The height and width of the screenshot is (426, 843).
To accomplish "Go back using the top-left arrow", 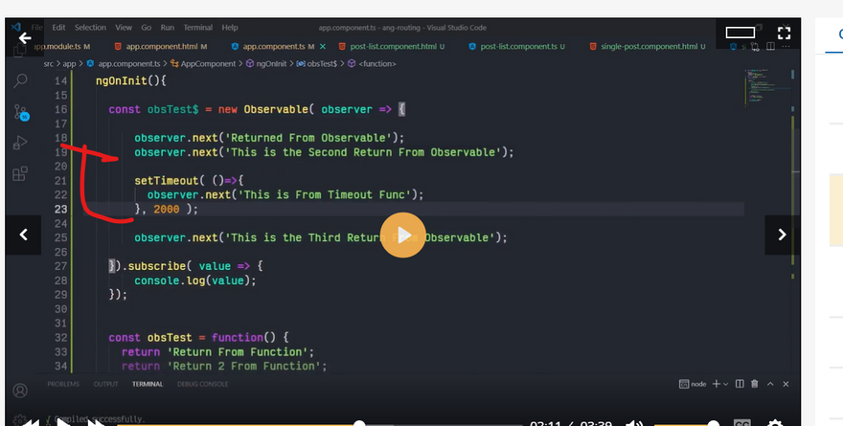I will click(x=24, y=38).
